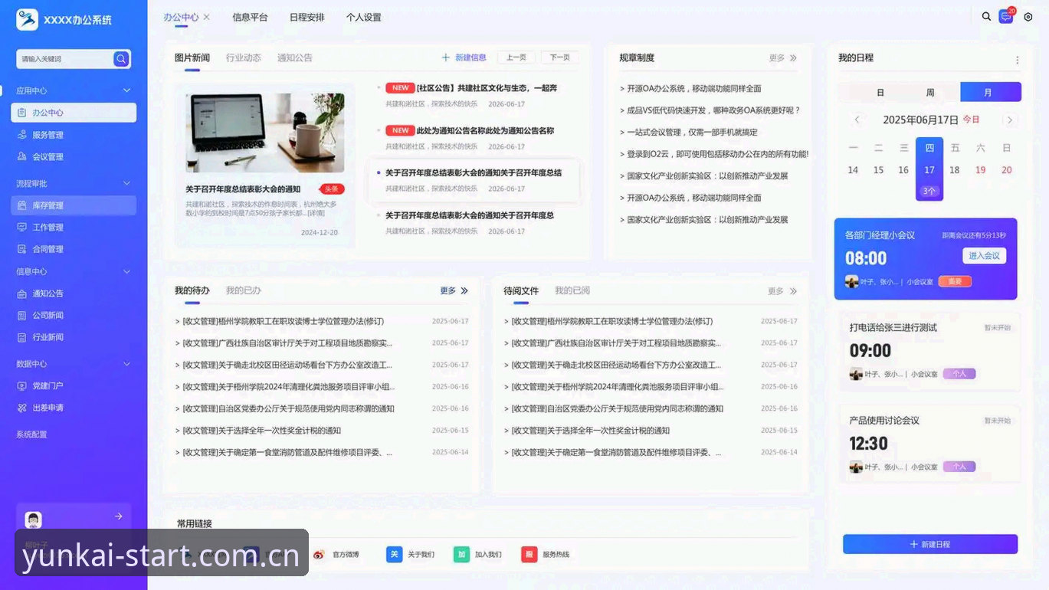Click the 下一页 button
The height and width of the screenshot is (590, 1049).
tap(560, 57)
